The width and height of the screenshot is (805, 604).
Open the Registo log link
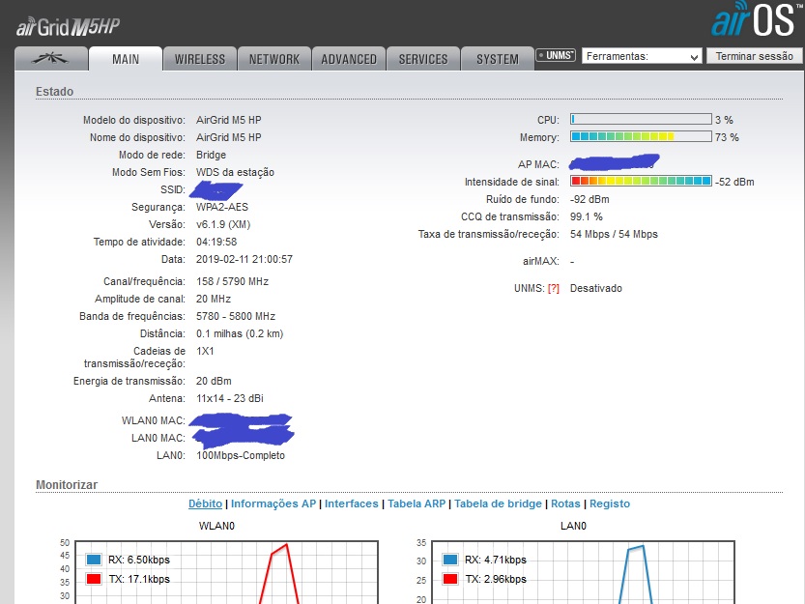point(610,503)
